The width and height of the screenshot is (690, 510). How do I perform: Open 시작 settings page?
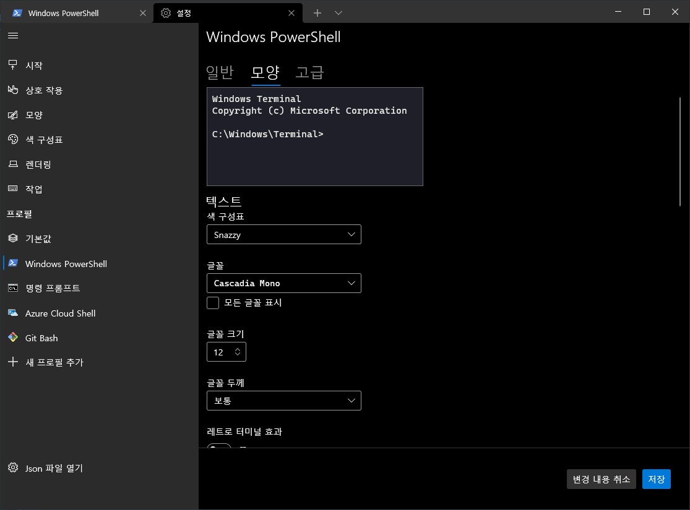[x=99, y=65]
